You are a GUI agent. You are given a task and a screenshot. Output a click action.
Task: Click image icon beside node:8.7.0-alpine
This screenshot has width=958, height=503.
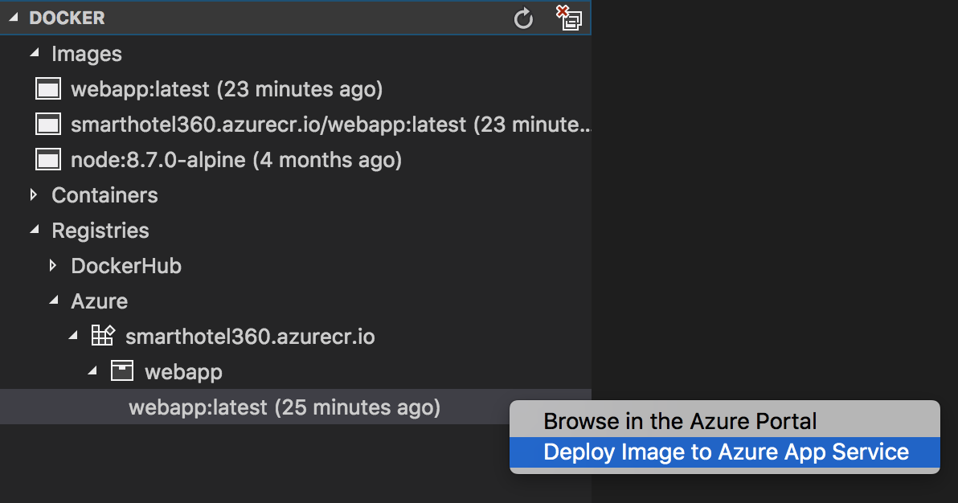[48, 160]
